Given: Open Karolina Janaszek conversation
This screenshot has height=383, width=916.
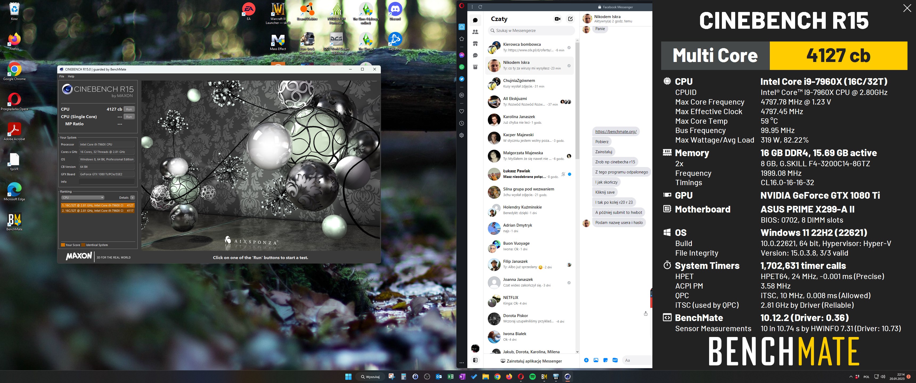Looking at the screenshot, I should tap(529, 120).
